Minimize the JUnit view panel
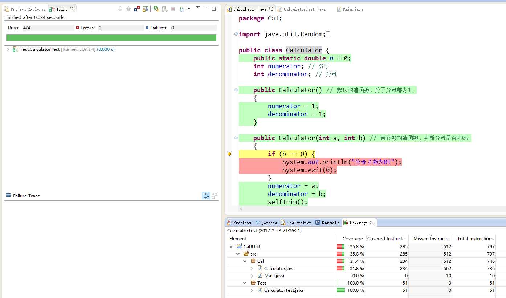 click(205, 8)
